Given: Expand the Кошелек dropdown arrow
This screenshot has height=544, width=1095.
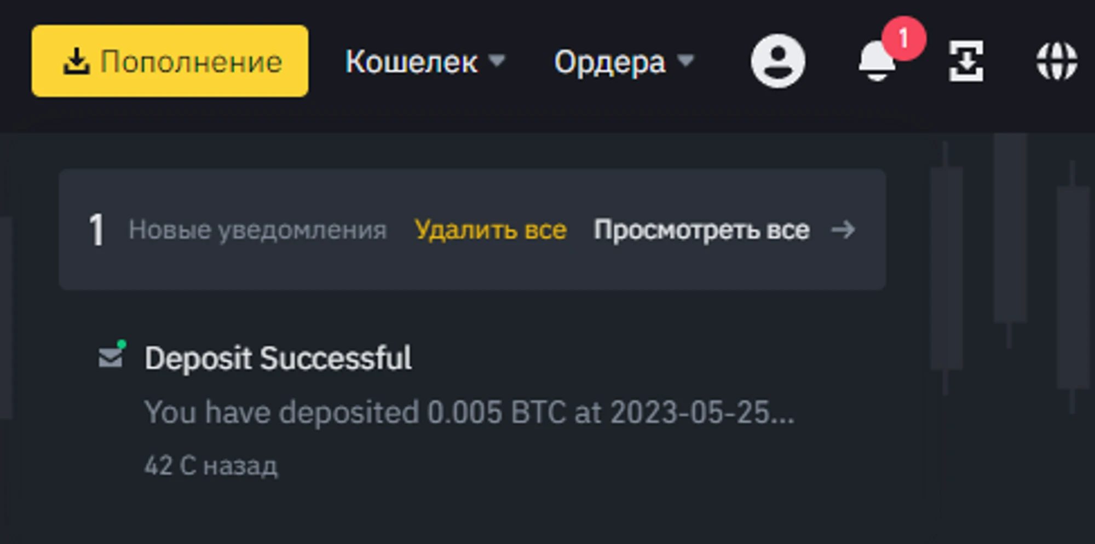Looking at the screenshot, I should (x=497, y=60).
